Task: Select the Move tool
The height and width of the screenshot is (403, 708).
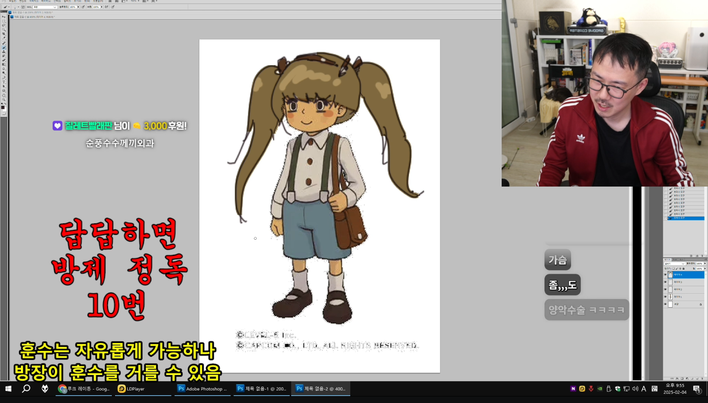Action: pyautogui.click(x=4, y=17)
